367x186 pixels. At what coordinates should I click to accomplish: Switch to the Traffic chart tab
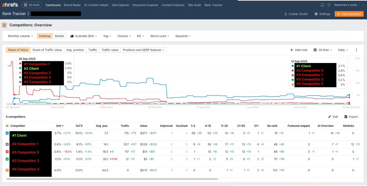(93, 50)
